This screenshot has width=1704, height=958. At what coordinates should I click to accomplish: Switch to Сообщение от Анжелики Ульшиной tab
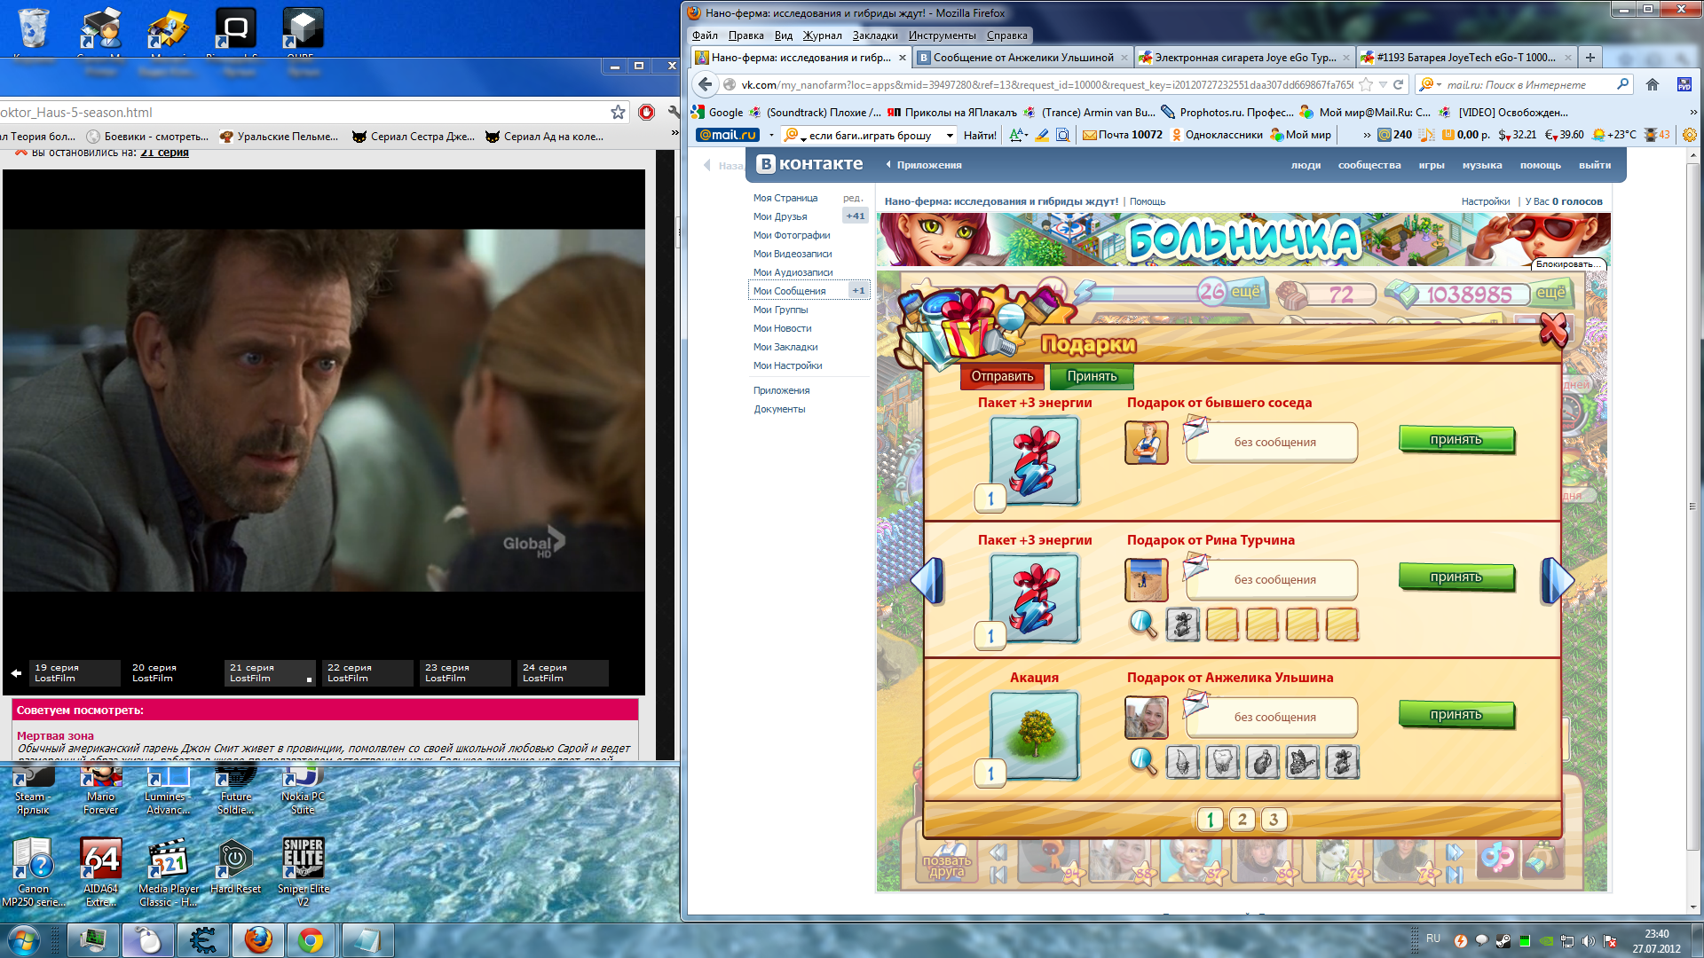tap(1023, 58)
